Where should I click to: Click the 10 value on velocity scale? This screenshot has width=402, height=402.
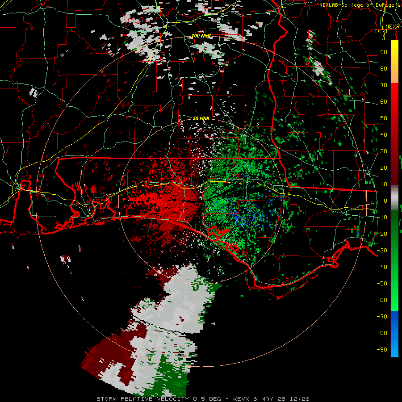click(384, 184)
